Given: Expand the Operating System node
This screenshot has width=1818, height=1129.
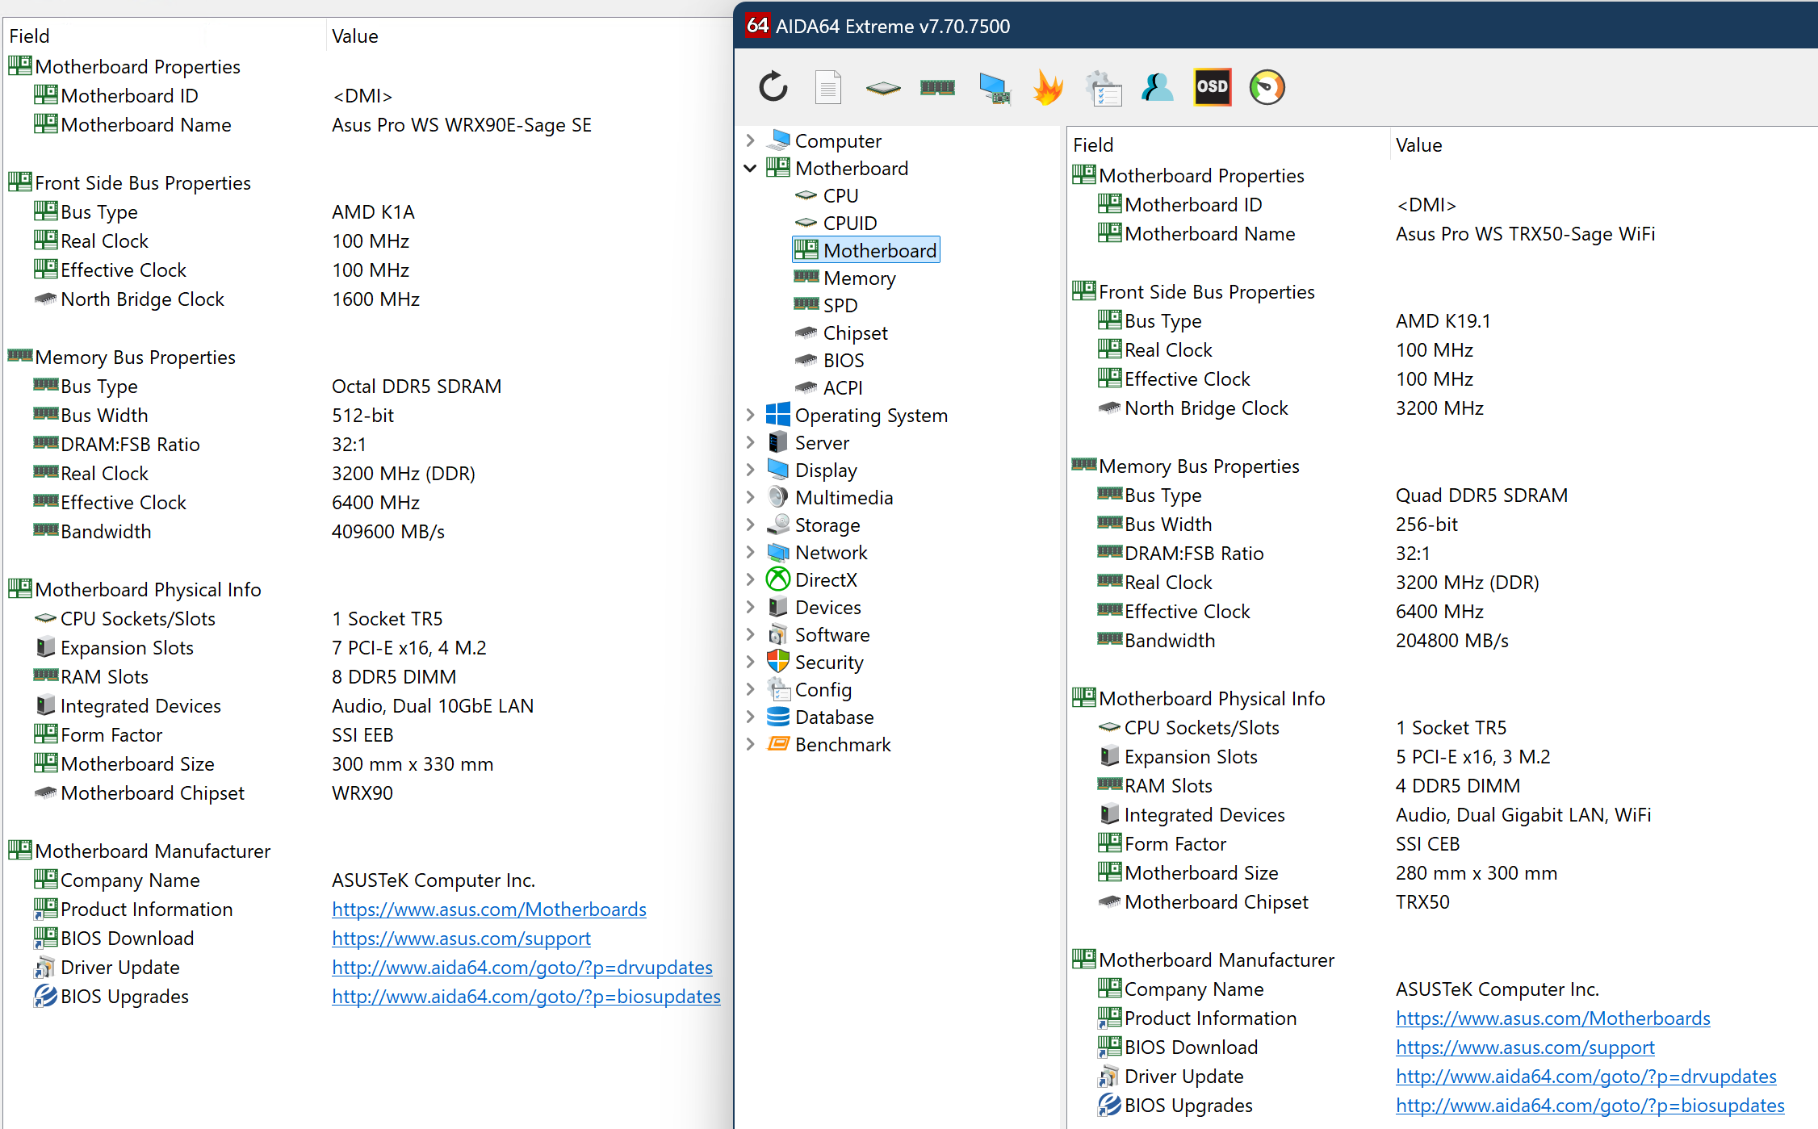Looking at the screenshot, I should pyautogui.click(x=750, y=415).
